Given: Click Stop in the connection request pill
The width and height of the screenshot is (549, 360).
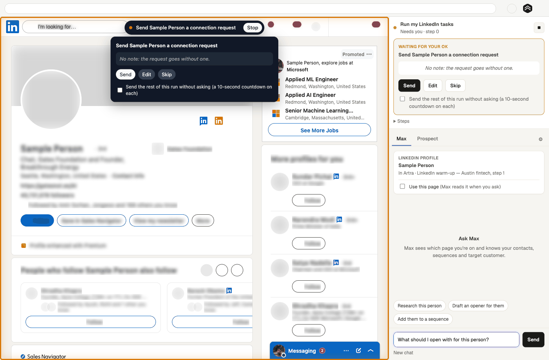Looking at the screenshot, I should [252, 27].
